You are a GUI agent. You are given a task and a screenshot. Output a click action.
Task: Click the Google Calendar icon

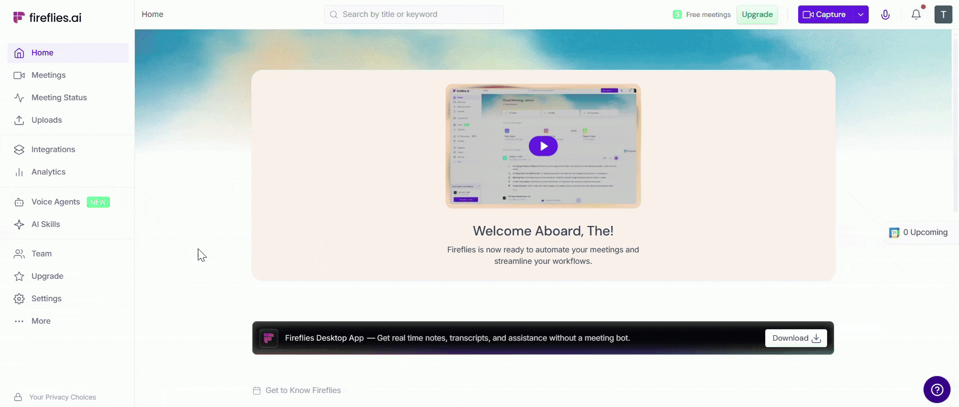click(x=894, y=232)
